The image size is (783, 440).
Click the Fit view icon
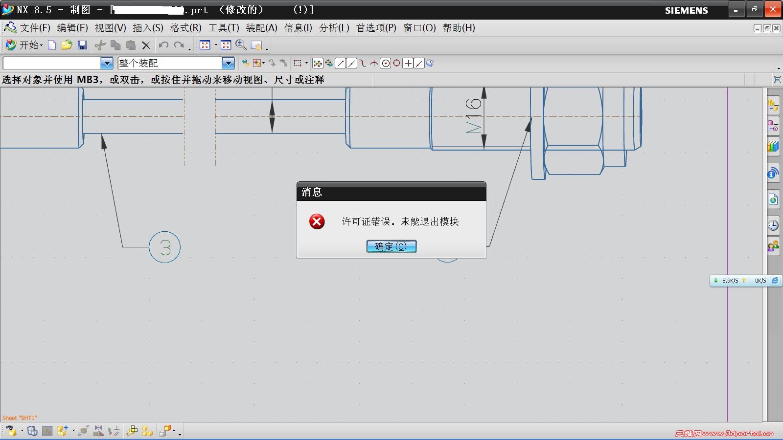click(205, 45)
